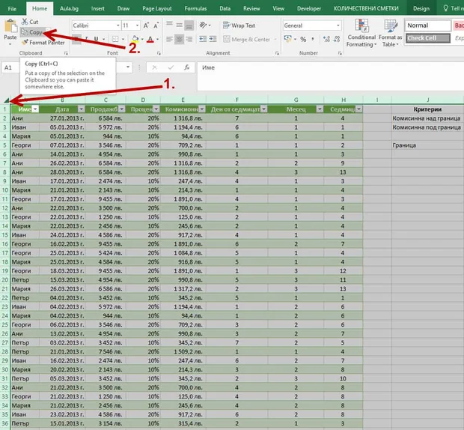Screen dimensions: 464x430
Task: Open the General number format dropdown
Action: 338,25
